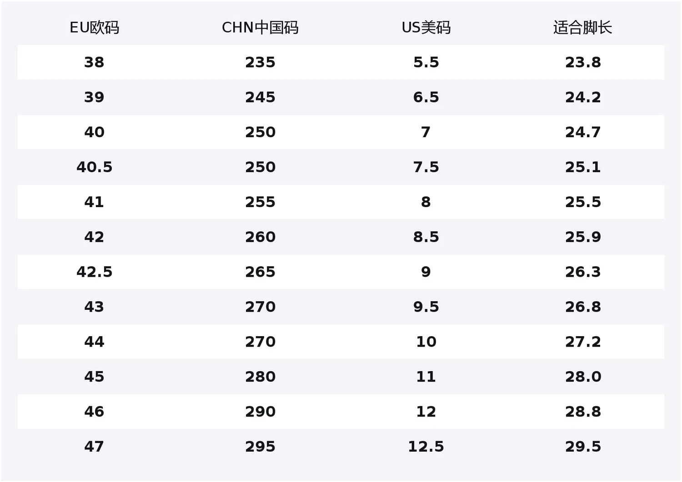Select EU size 47 cell
The image size is (682, 482).
(x=94, y=447)
